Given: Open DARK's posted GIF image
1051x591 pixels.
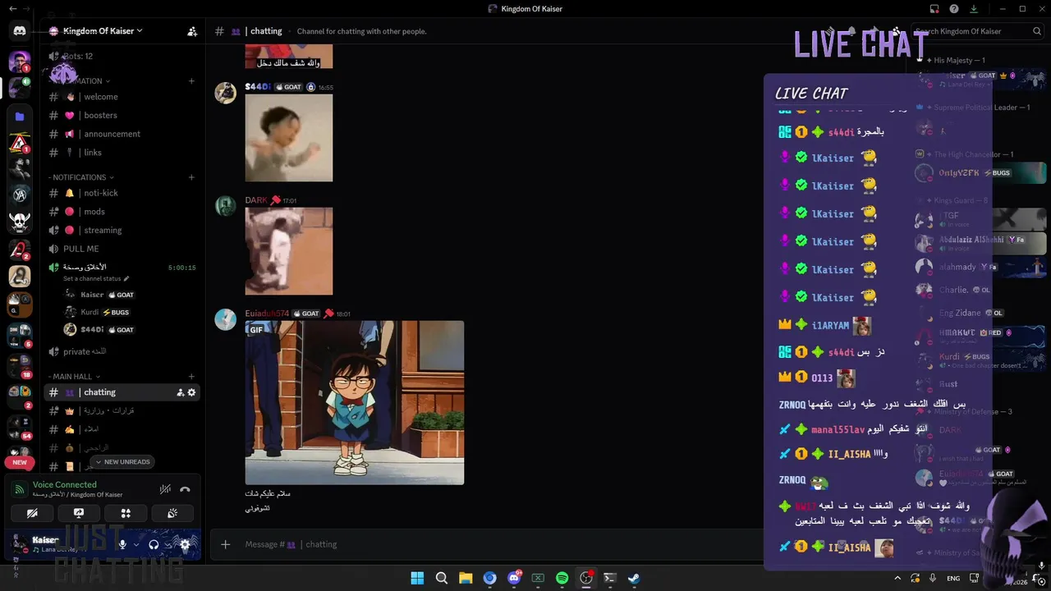Looking at the screenshot, I should coord(289,251).
